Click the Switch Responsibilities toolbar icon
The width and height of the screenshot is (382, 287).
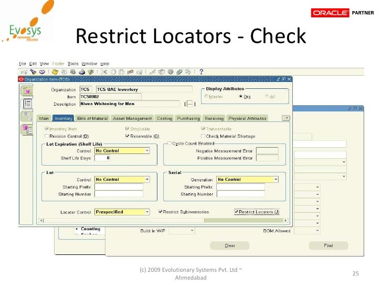(x=73, y=71)
